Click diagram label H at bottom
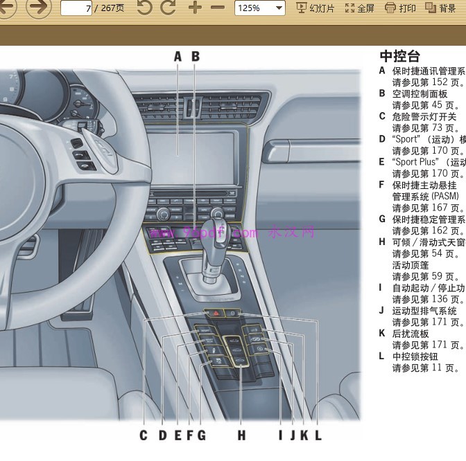Screen dimensions: 466x461 coord(241,435)
